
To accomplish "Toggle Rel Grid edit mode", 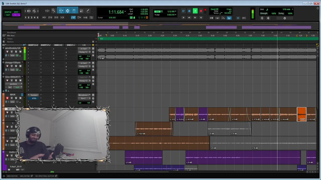I will 16,15.
